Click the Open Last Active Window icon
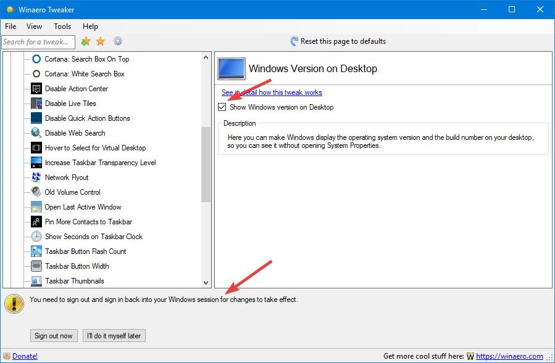Screen dimensions: 555x363 point(36,207)
